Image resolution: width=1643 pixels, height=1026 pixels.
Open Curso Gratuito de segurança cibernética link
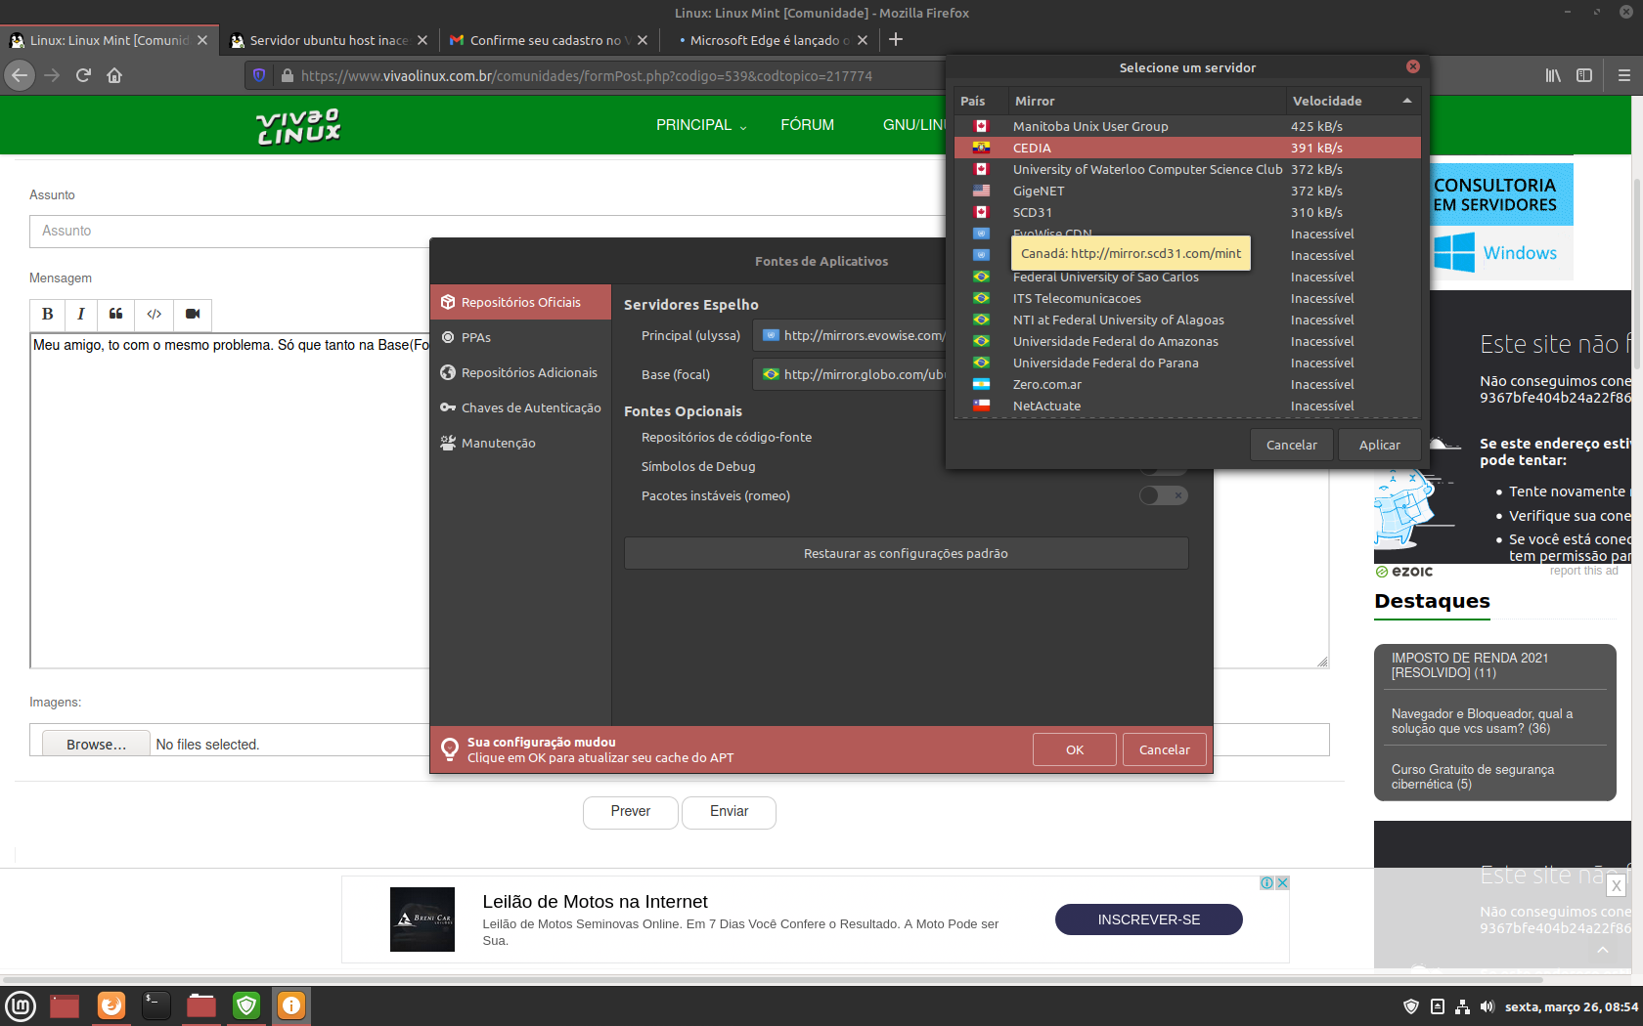click(x=1473, y=777)
